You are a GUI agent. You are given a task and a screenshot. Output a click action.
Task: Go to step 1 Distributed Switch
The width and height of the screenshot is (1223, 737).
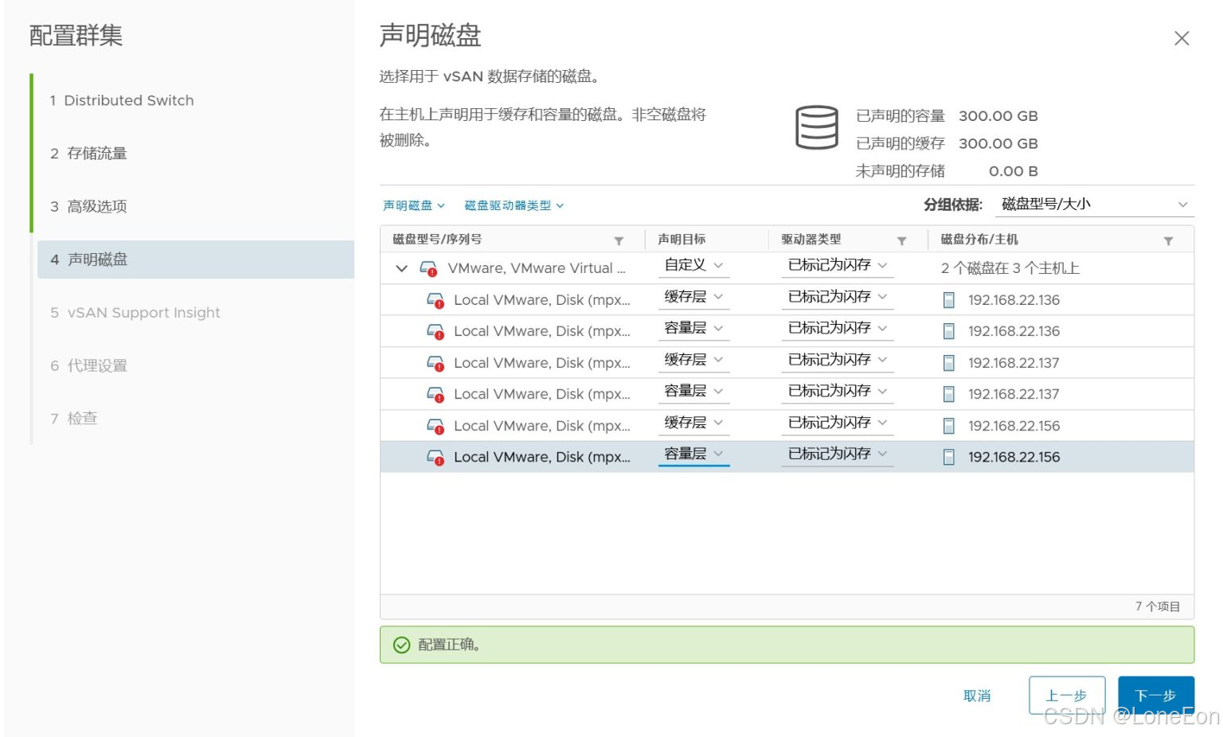(122, 100)
